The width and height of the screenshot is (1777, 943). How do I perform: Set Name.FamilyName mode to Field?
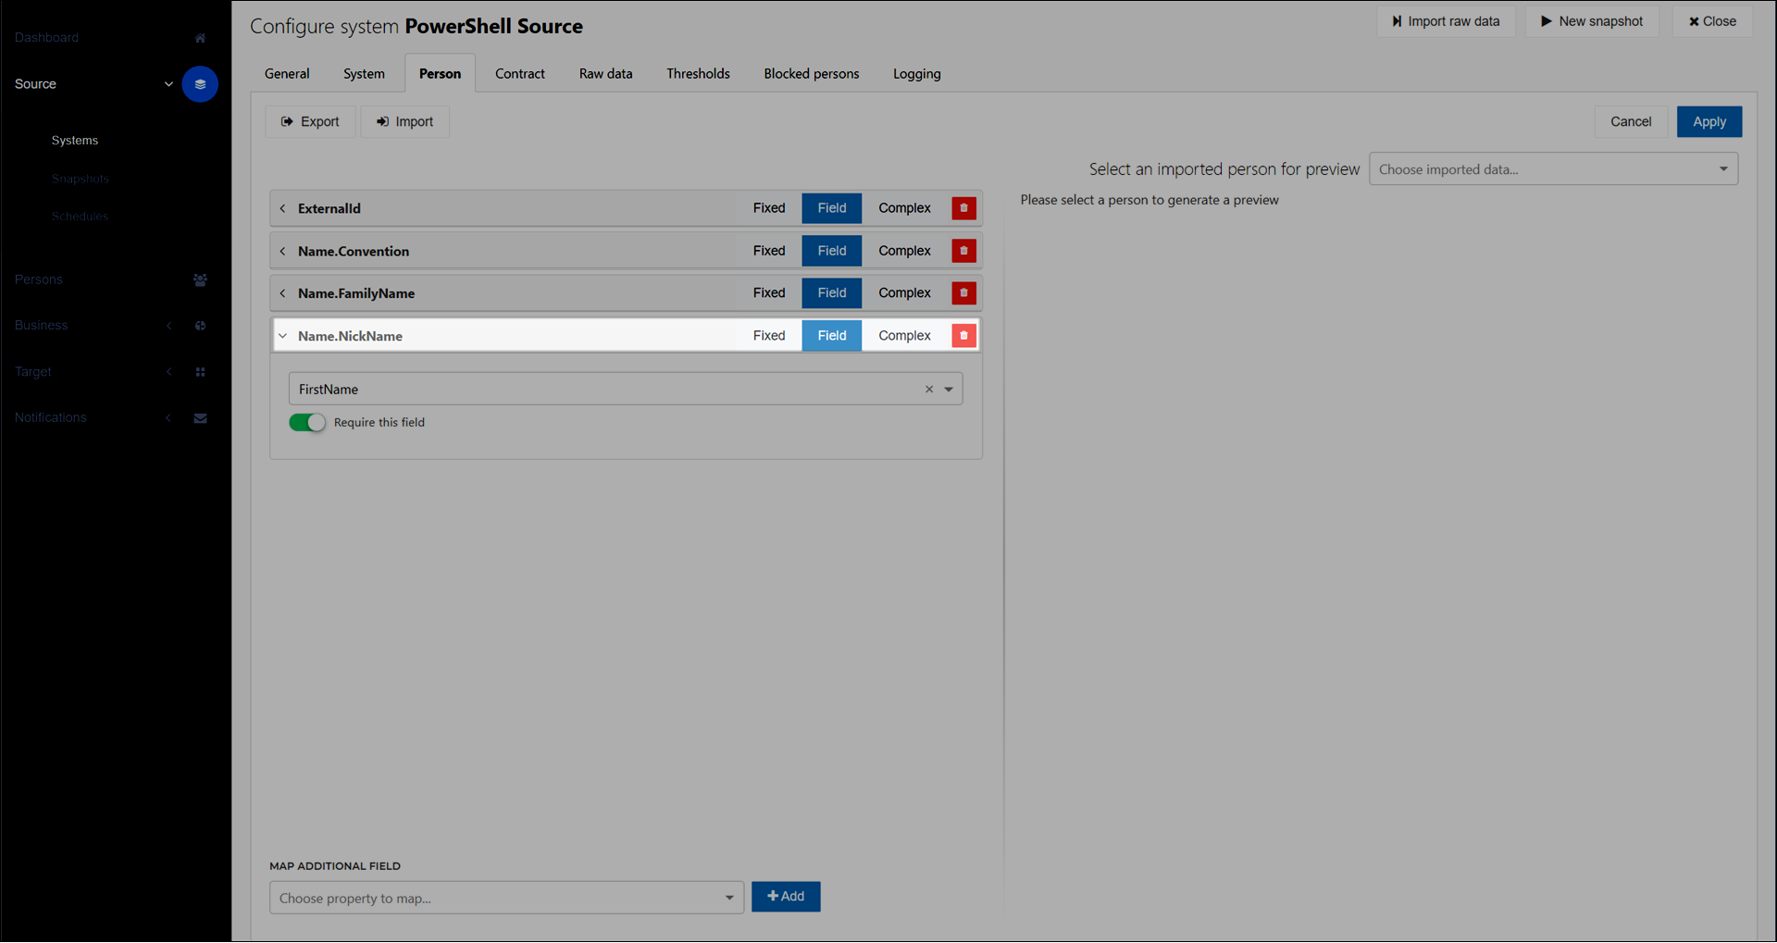pos(832,293)
